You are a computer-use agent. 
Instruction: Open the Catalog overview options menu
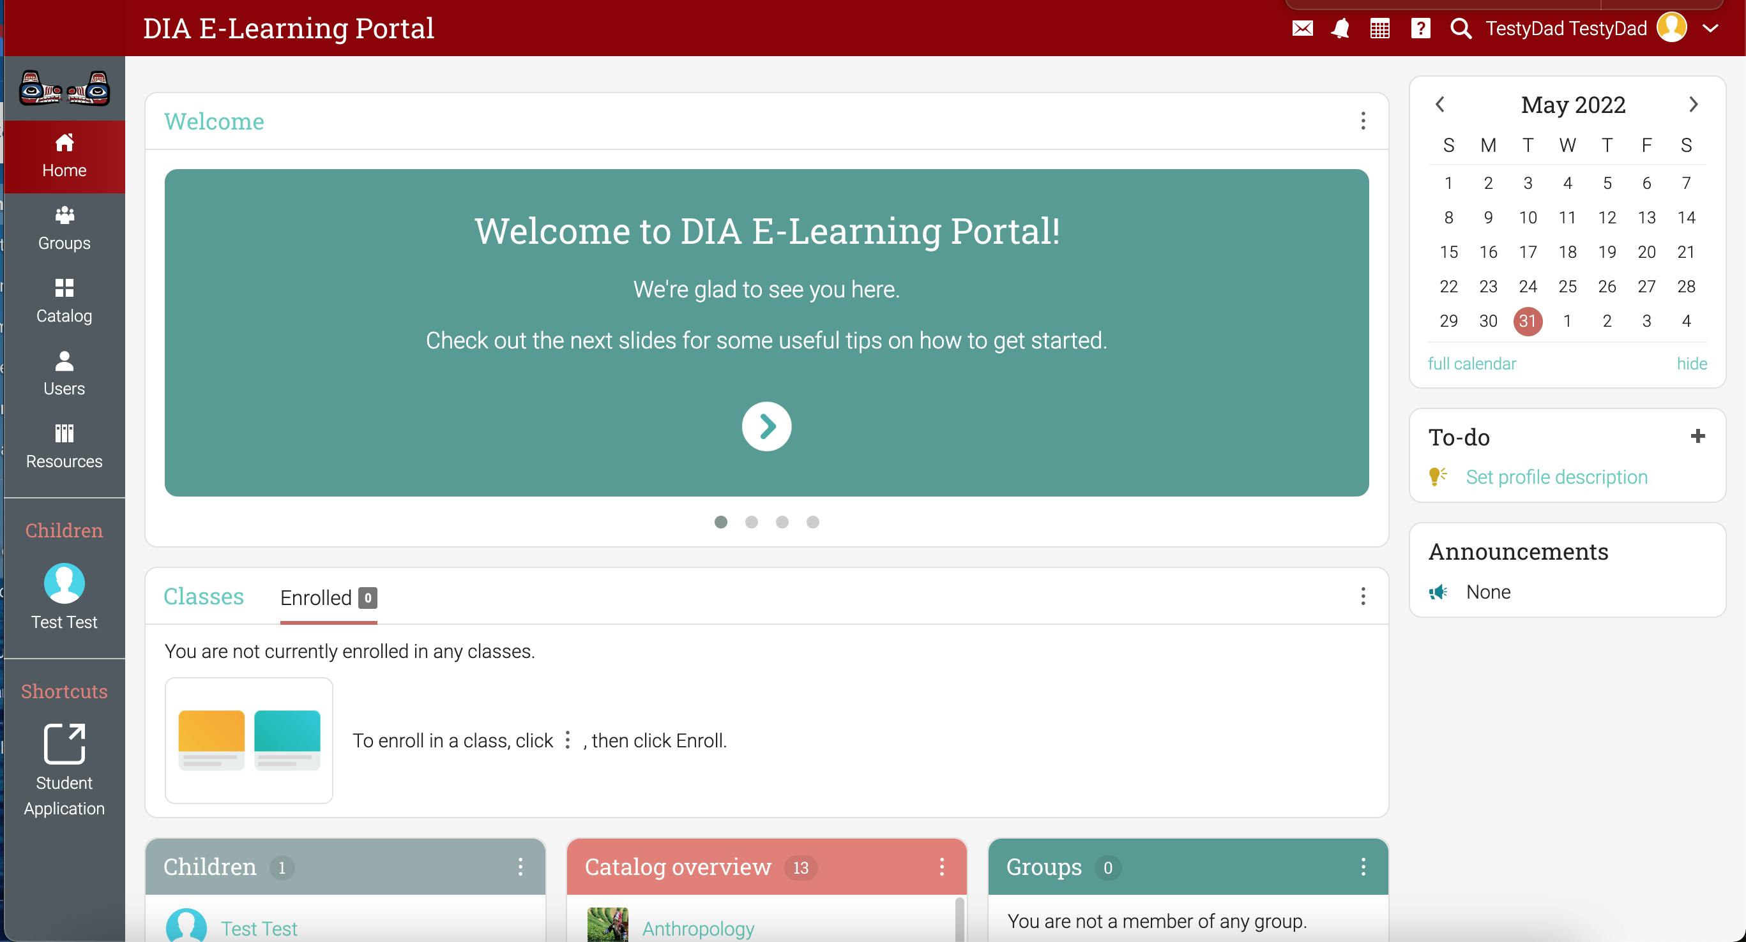click(941, 866)
